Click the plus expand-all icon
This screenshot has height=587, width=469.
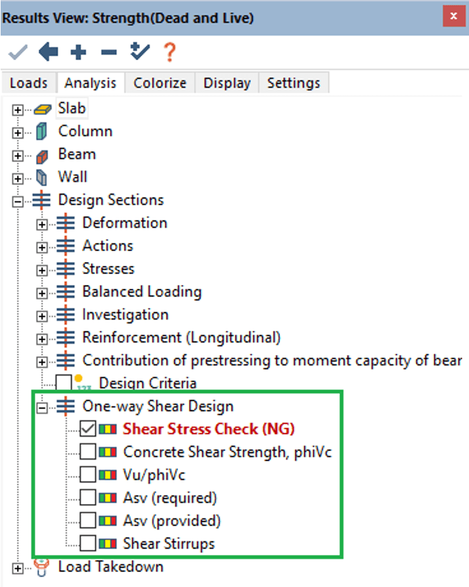pos(78,52)
